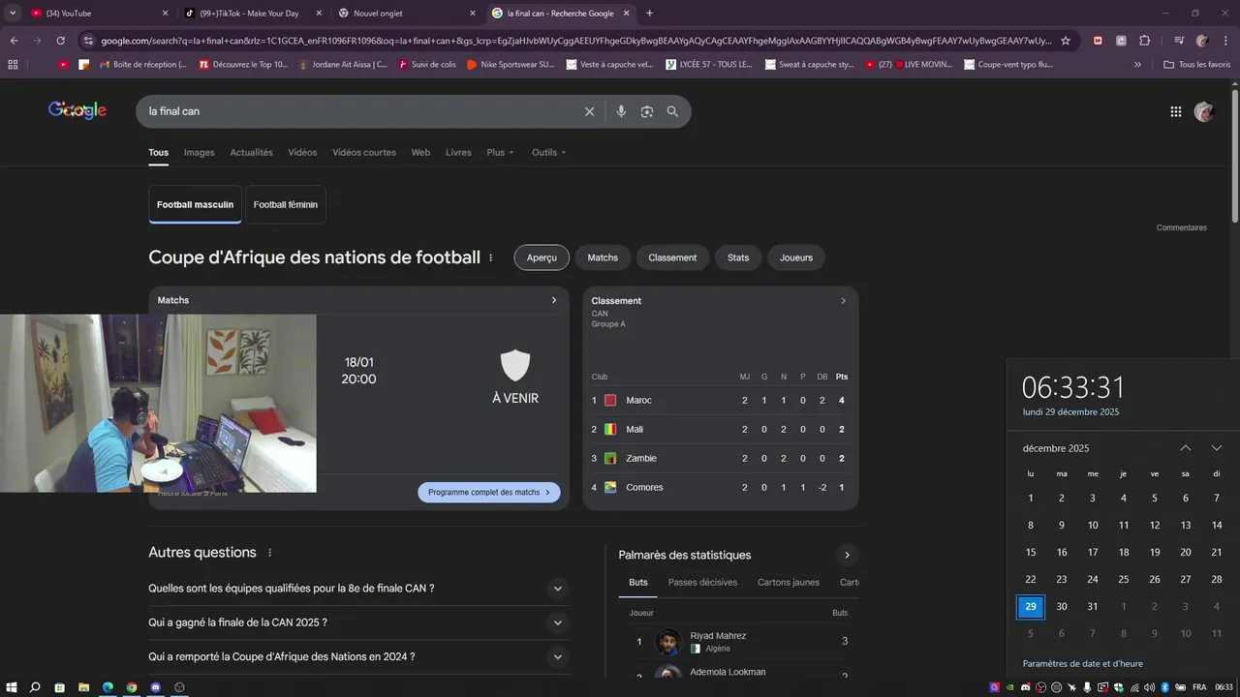
Task: Show more bookmarks with the overflow chevron
Action: (x=1137, y=64)
